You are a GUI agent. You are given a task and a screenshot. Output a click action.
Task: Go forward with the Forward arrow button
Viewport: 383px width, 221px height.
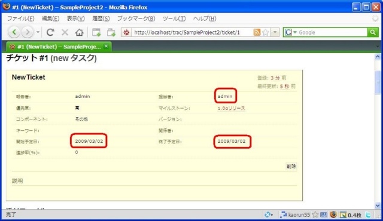pos(28,32)
